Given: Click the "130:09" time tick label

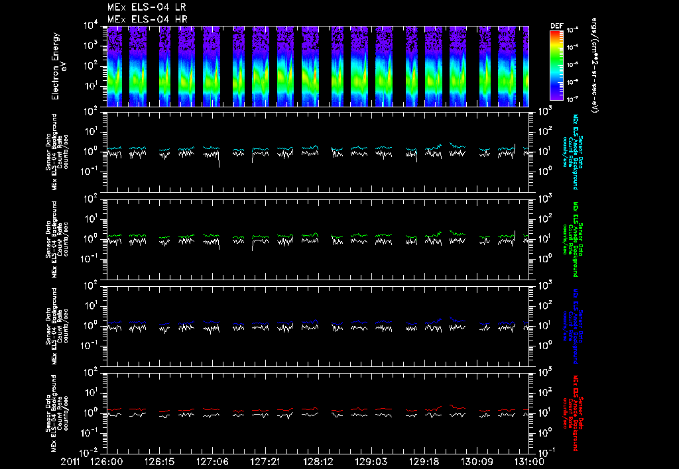Looking at the screenshot, I should pyautogui.click(x=477, y=462).
